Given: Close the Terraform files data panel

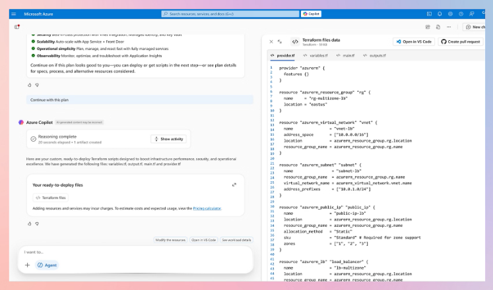Looking at the screenshot, I should tap(271, 42).
